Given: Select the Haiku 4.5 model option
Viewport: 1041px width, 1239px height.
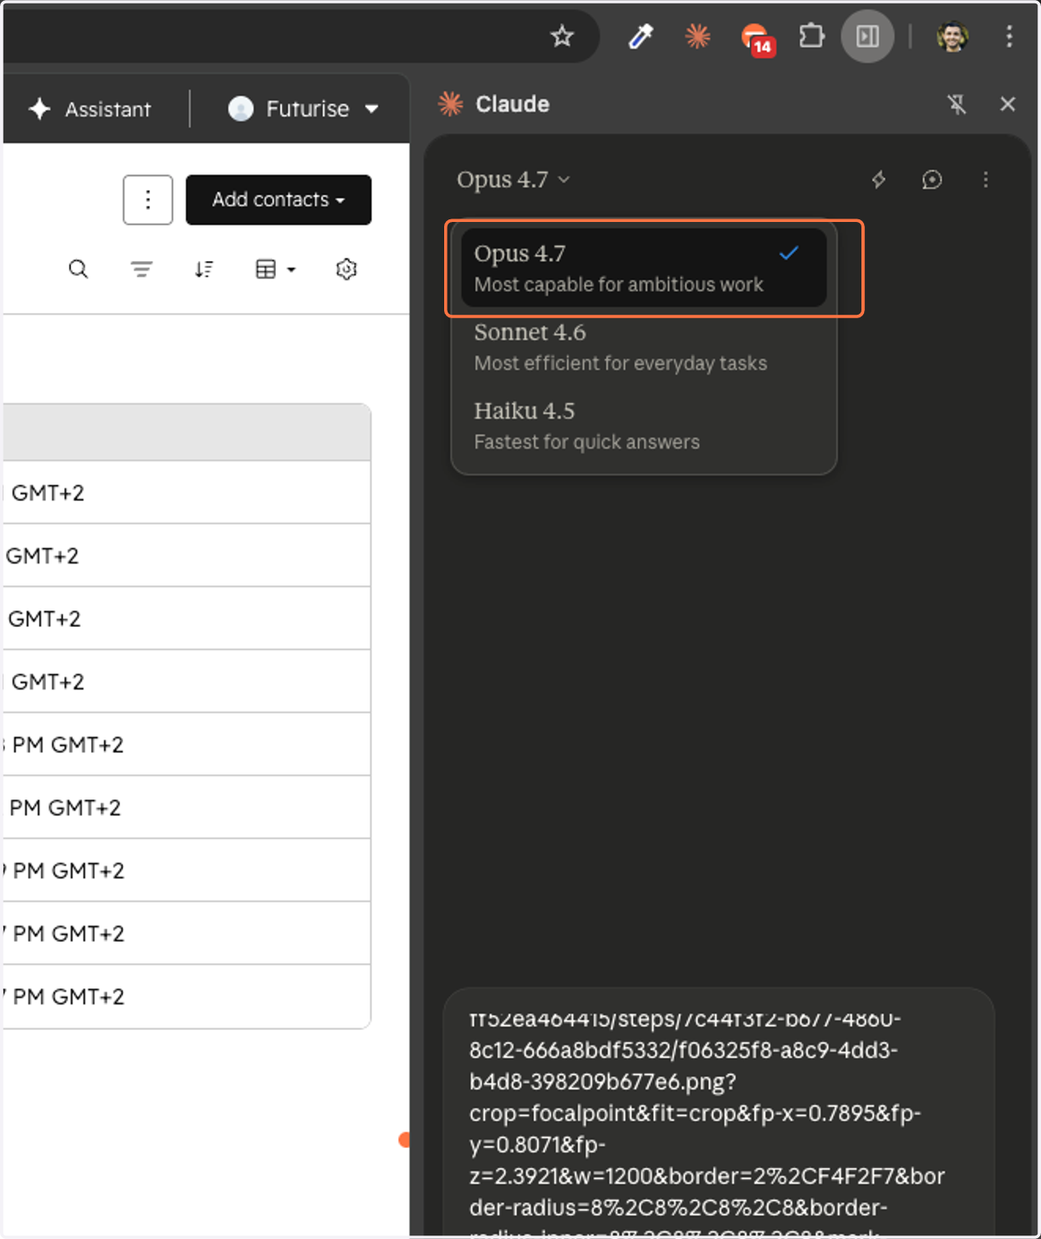Looking at the screenshot, I should point(644,425).
